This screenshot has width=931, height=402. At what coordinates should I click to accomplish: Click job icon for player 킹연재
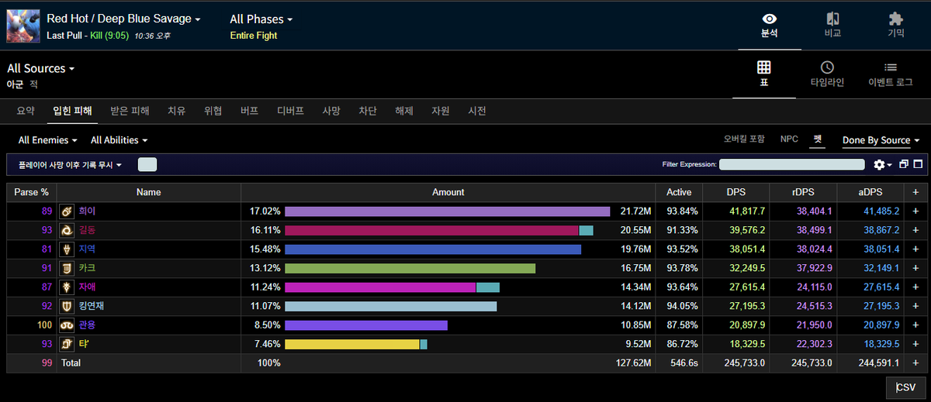67,306
